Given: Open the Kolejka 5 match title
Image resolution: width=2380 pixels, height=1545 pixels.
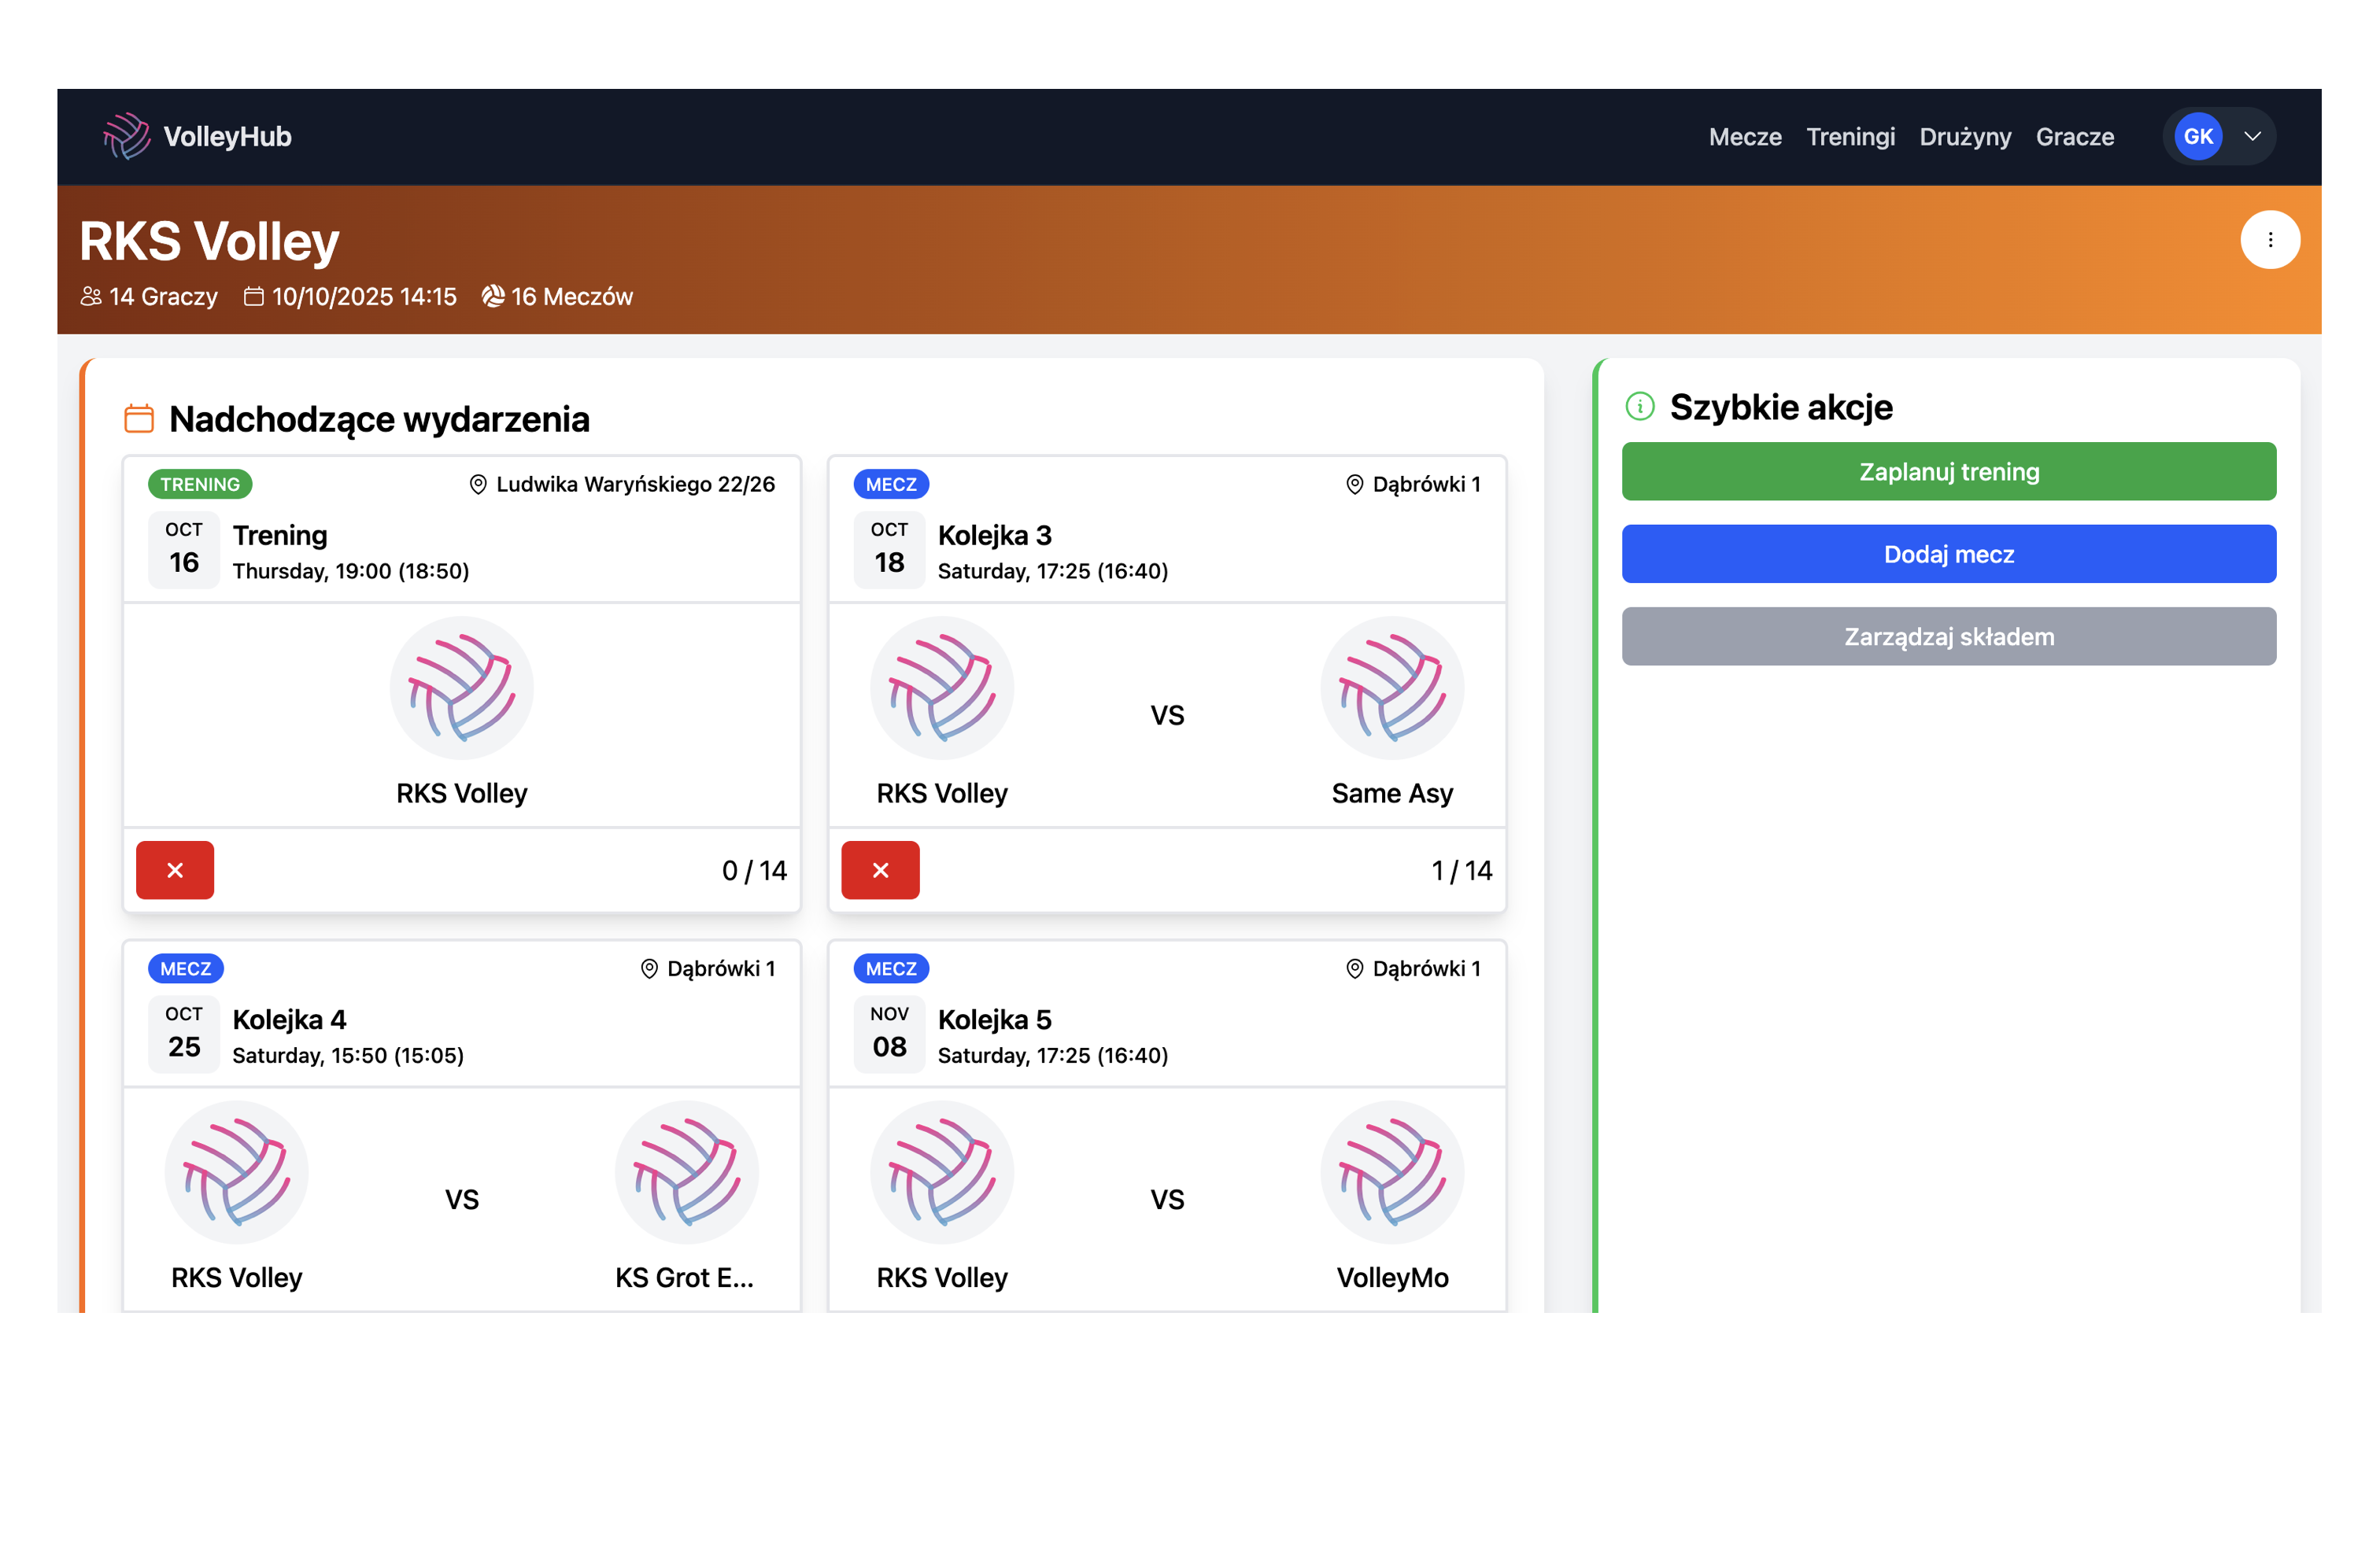Looking at the screenshot, I should (994, 1020).
